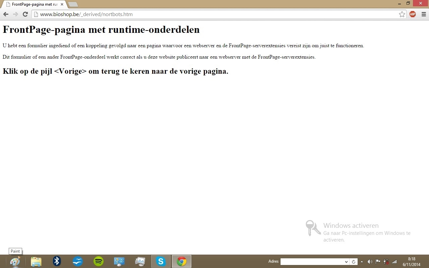Reload the current page
Screen dimensions: 429x268
pyautogui.click(x=25, y=14)
